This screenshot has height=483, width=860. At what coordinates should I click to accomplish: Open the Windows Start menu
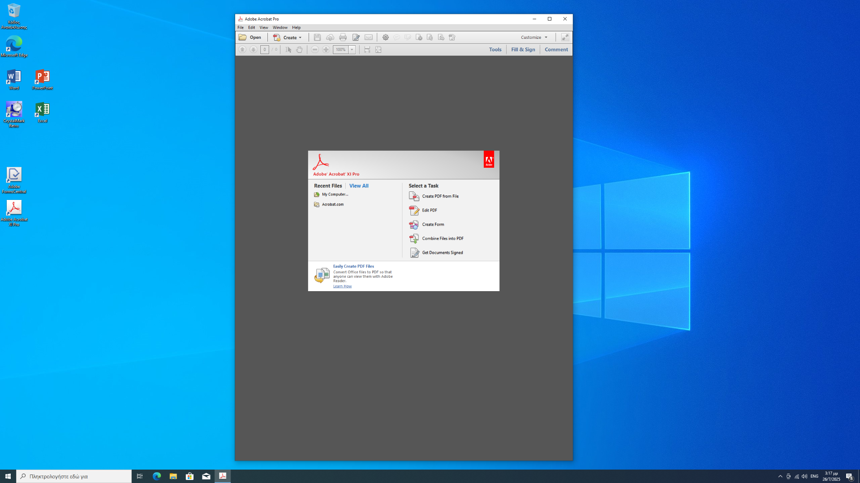tap(8, 476)
